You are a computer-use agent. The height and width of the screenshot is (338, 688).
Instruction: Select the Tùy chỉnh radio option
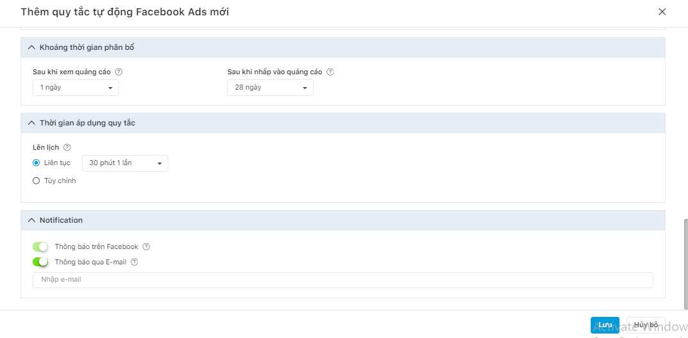tap(36, 181)
